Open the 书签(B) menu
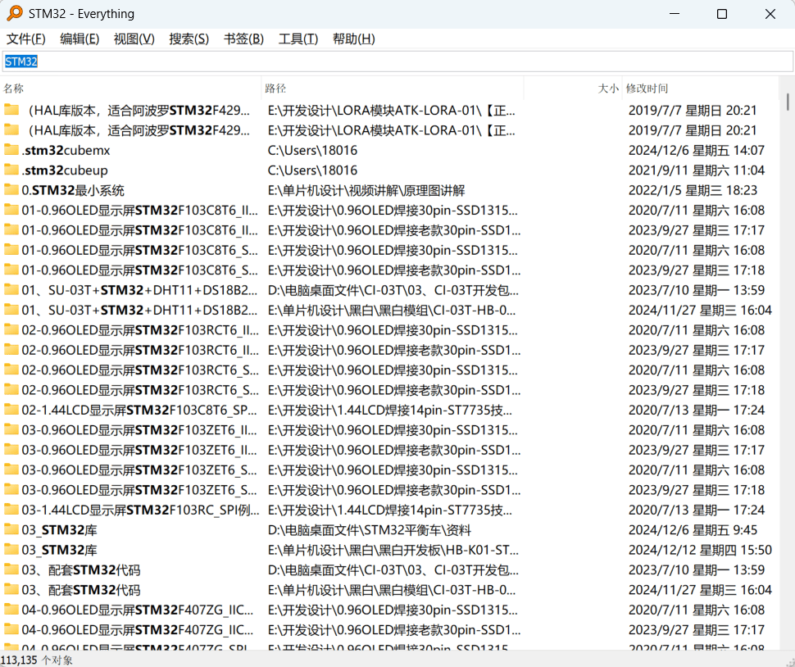Screen dimensions: 795x667 [243, 39]
